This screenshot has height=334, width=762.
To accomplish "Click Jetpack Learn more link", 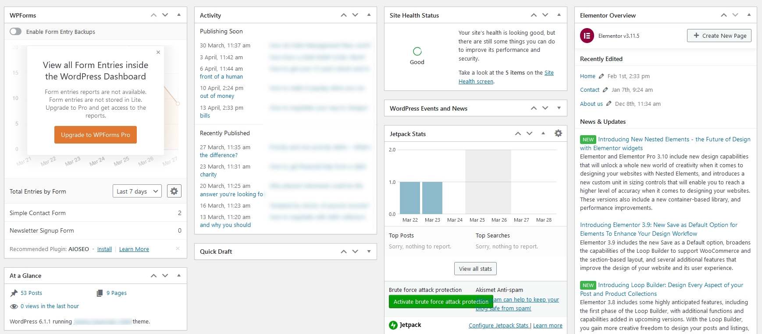I will [x=548, y=326].
